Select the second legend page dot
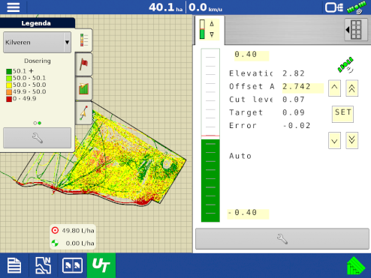The height and width of the screenshot is (278, 371). (40, 123)
